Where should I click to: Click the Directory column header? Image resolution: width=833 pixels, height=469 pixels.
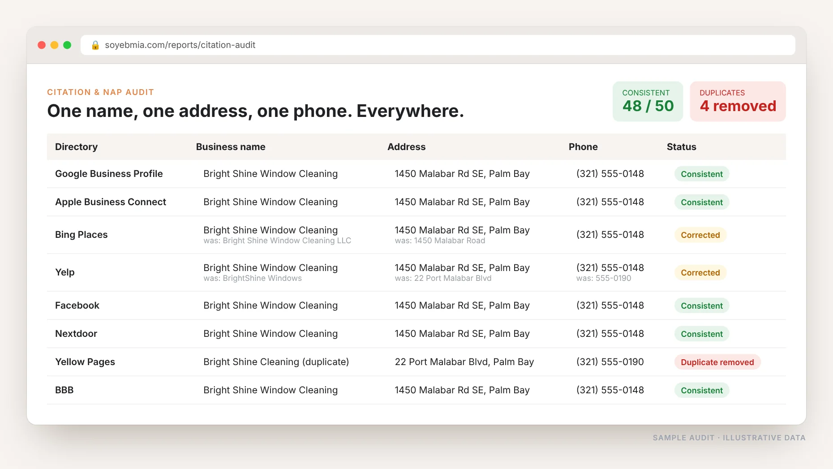[76, 147]
